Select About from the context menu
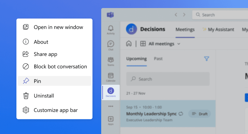The image size is (248, 134). (x=54, y=42)
